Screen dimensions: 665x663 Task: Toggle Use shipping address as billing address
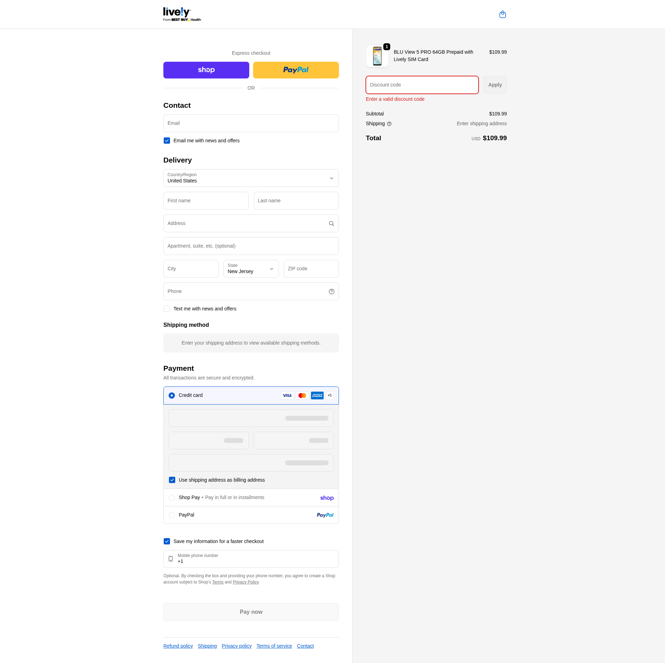(172, 480)
